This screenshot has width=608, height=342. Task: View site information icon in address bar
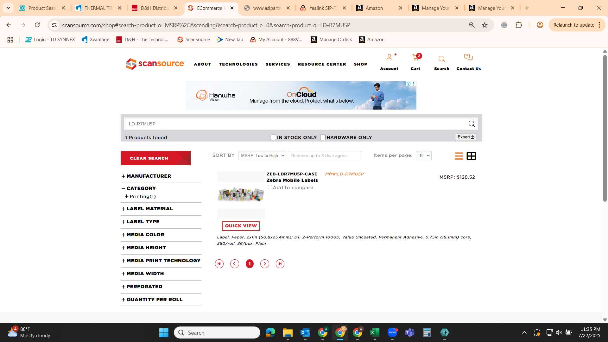tap(54, 25)
